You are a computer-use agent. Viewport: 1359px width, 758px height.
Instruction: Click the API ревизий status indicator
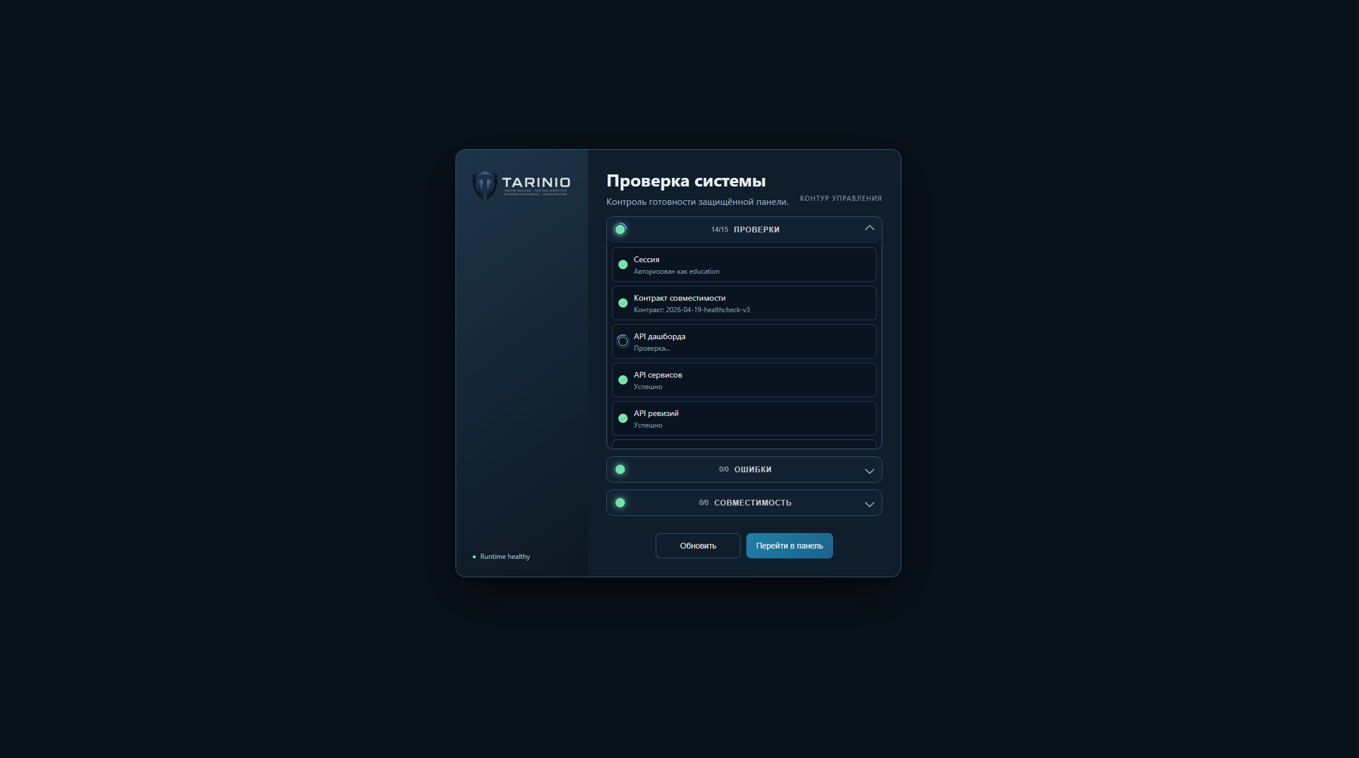(x=623, y=418)
